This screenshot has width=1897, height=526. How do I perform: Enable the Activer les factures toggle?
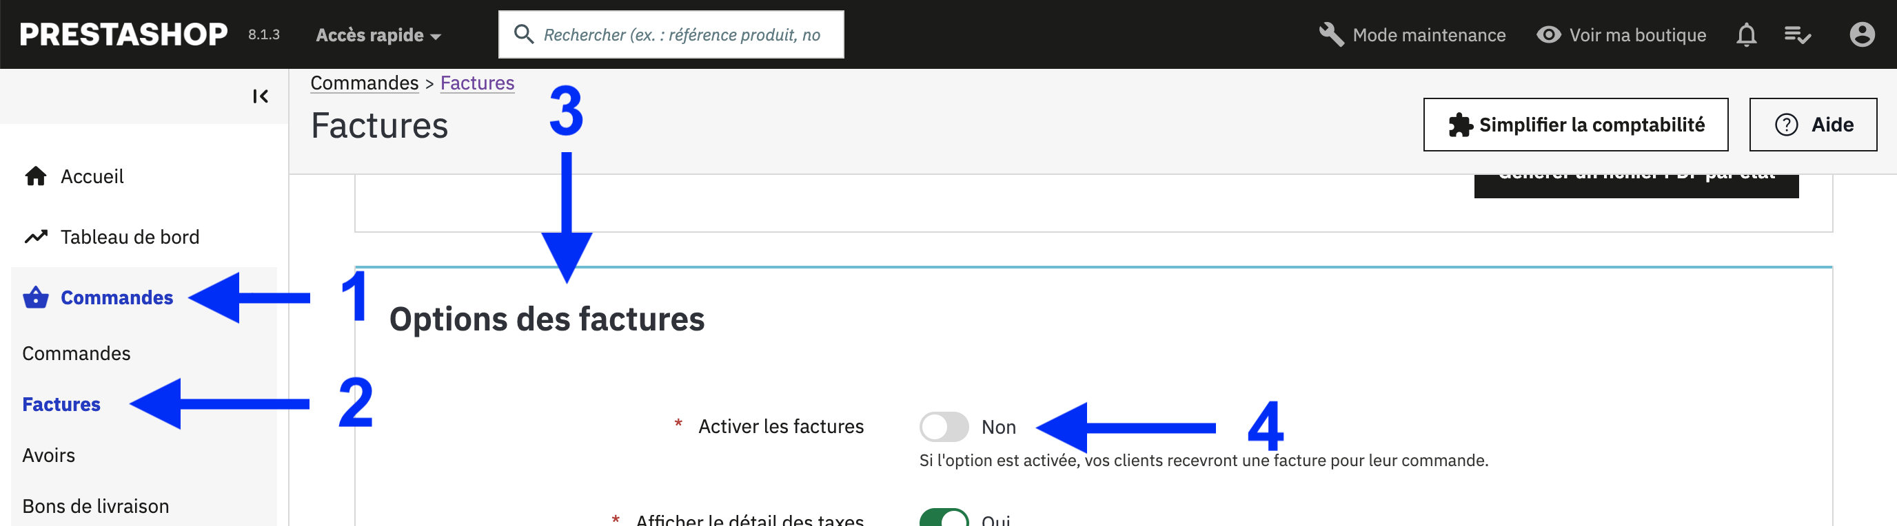[944, 427]
